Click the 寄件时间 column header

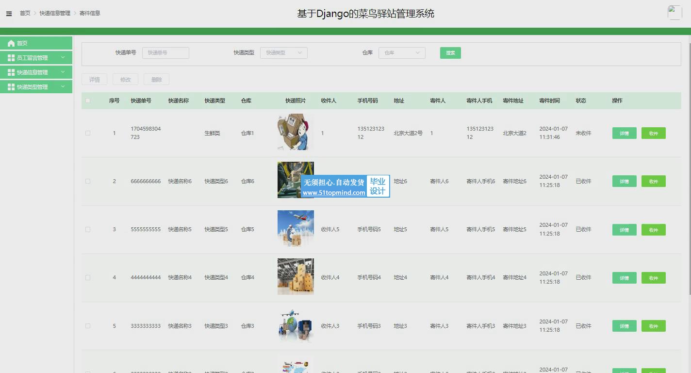(x=549, y=101)
